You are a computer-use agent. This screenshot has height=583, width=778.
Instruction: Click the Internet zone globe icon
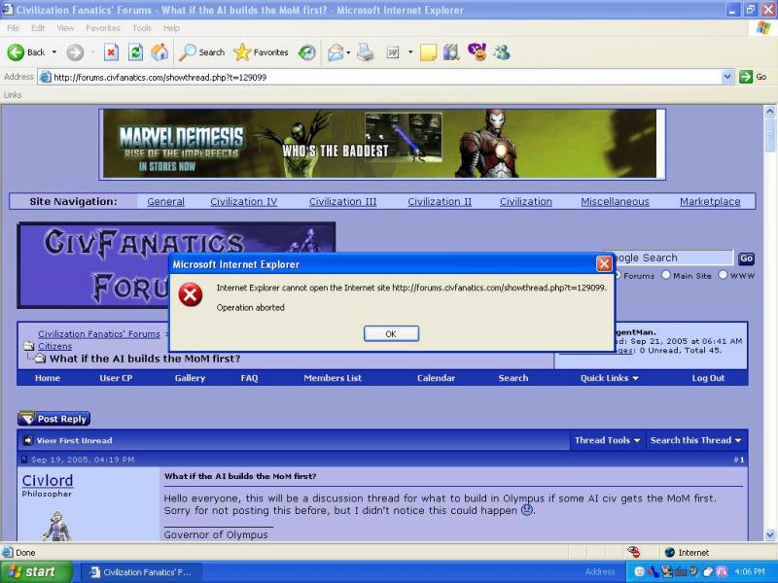[669, 552]
